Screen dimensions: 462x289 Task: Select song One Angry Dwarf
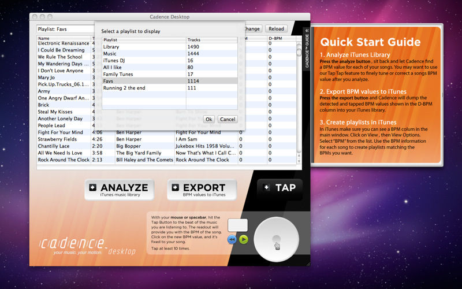64,98
